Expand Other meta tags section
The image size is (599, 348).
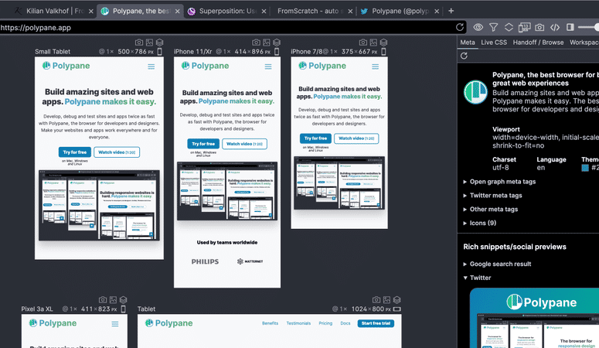pyautogui.click(x=491, y=209)
